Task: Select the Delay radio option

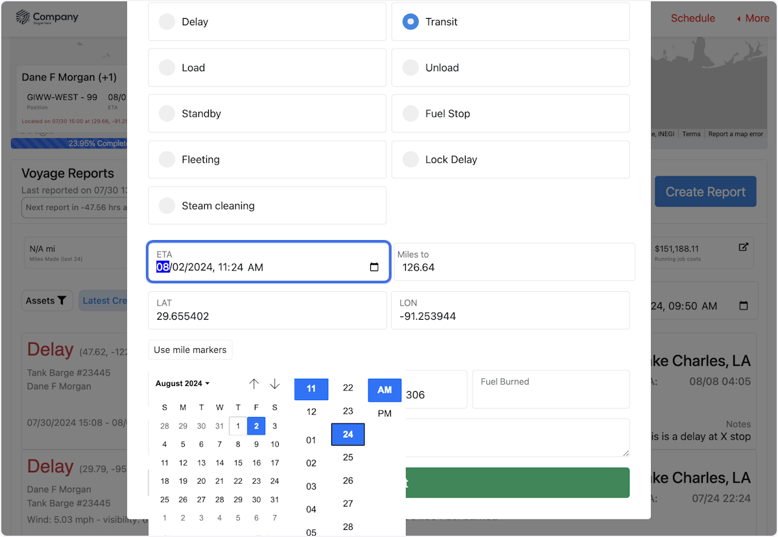Action: (167, 22)
